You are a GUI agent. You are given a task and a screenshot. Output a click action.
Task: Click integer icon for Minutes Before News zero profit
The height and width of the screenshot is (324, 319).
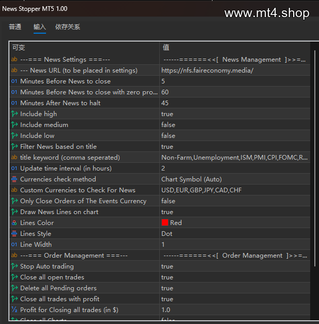[x=14, y=92]
